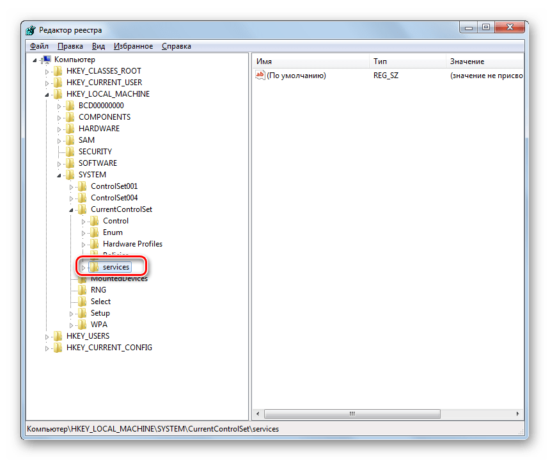Viewport: 550px width, 461px height.
Task: Click the Hardware Profiles folder icon
Action: click(x=95, y=244)
